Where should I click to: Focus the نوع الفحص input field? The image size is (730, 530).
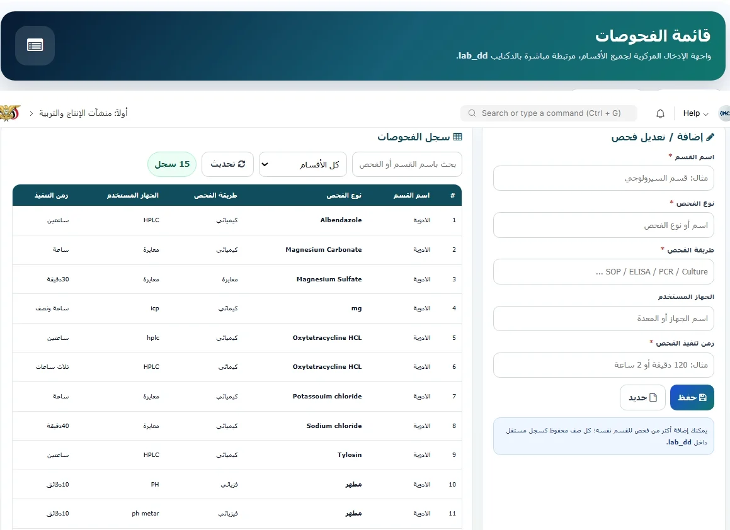coord(603,225)
